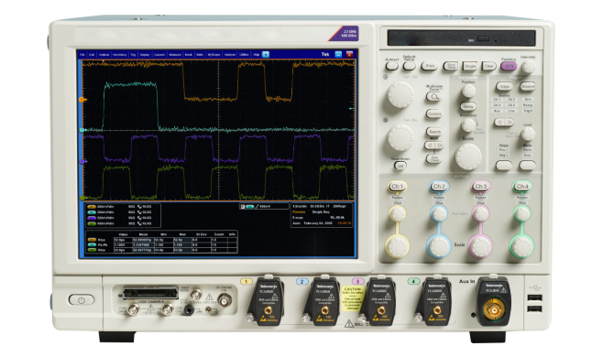Click the trigger Level knob

528,134
